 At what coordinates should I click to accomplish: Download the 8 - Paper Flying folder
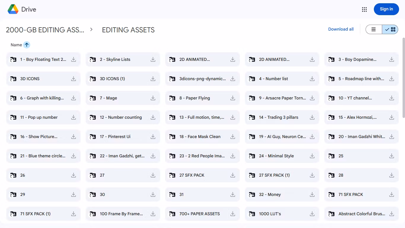233,98
